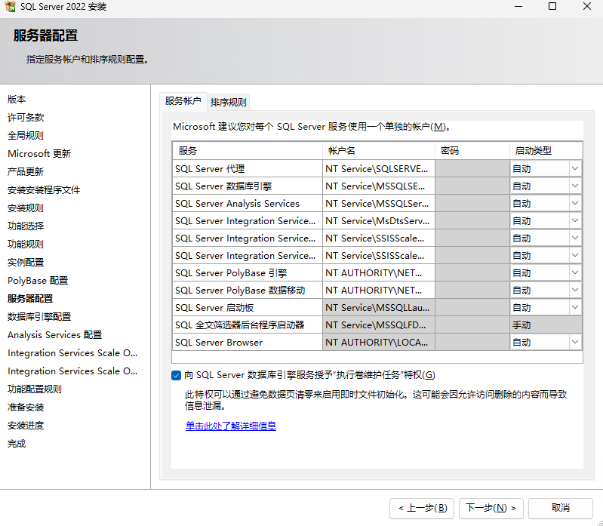Viewport: 603px width, 526px height.
Task: Expand startup type for SQL Server Analysis Services
Action: [x=575, y=203]
